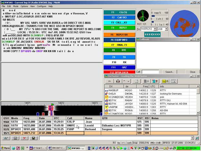
Task: Click the world map globe
Action: 184,24
